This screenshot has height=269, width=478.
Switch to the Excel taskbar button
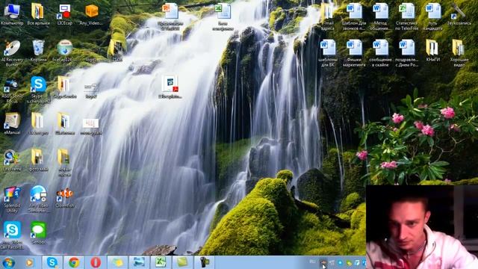161,262
